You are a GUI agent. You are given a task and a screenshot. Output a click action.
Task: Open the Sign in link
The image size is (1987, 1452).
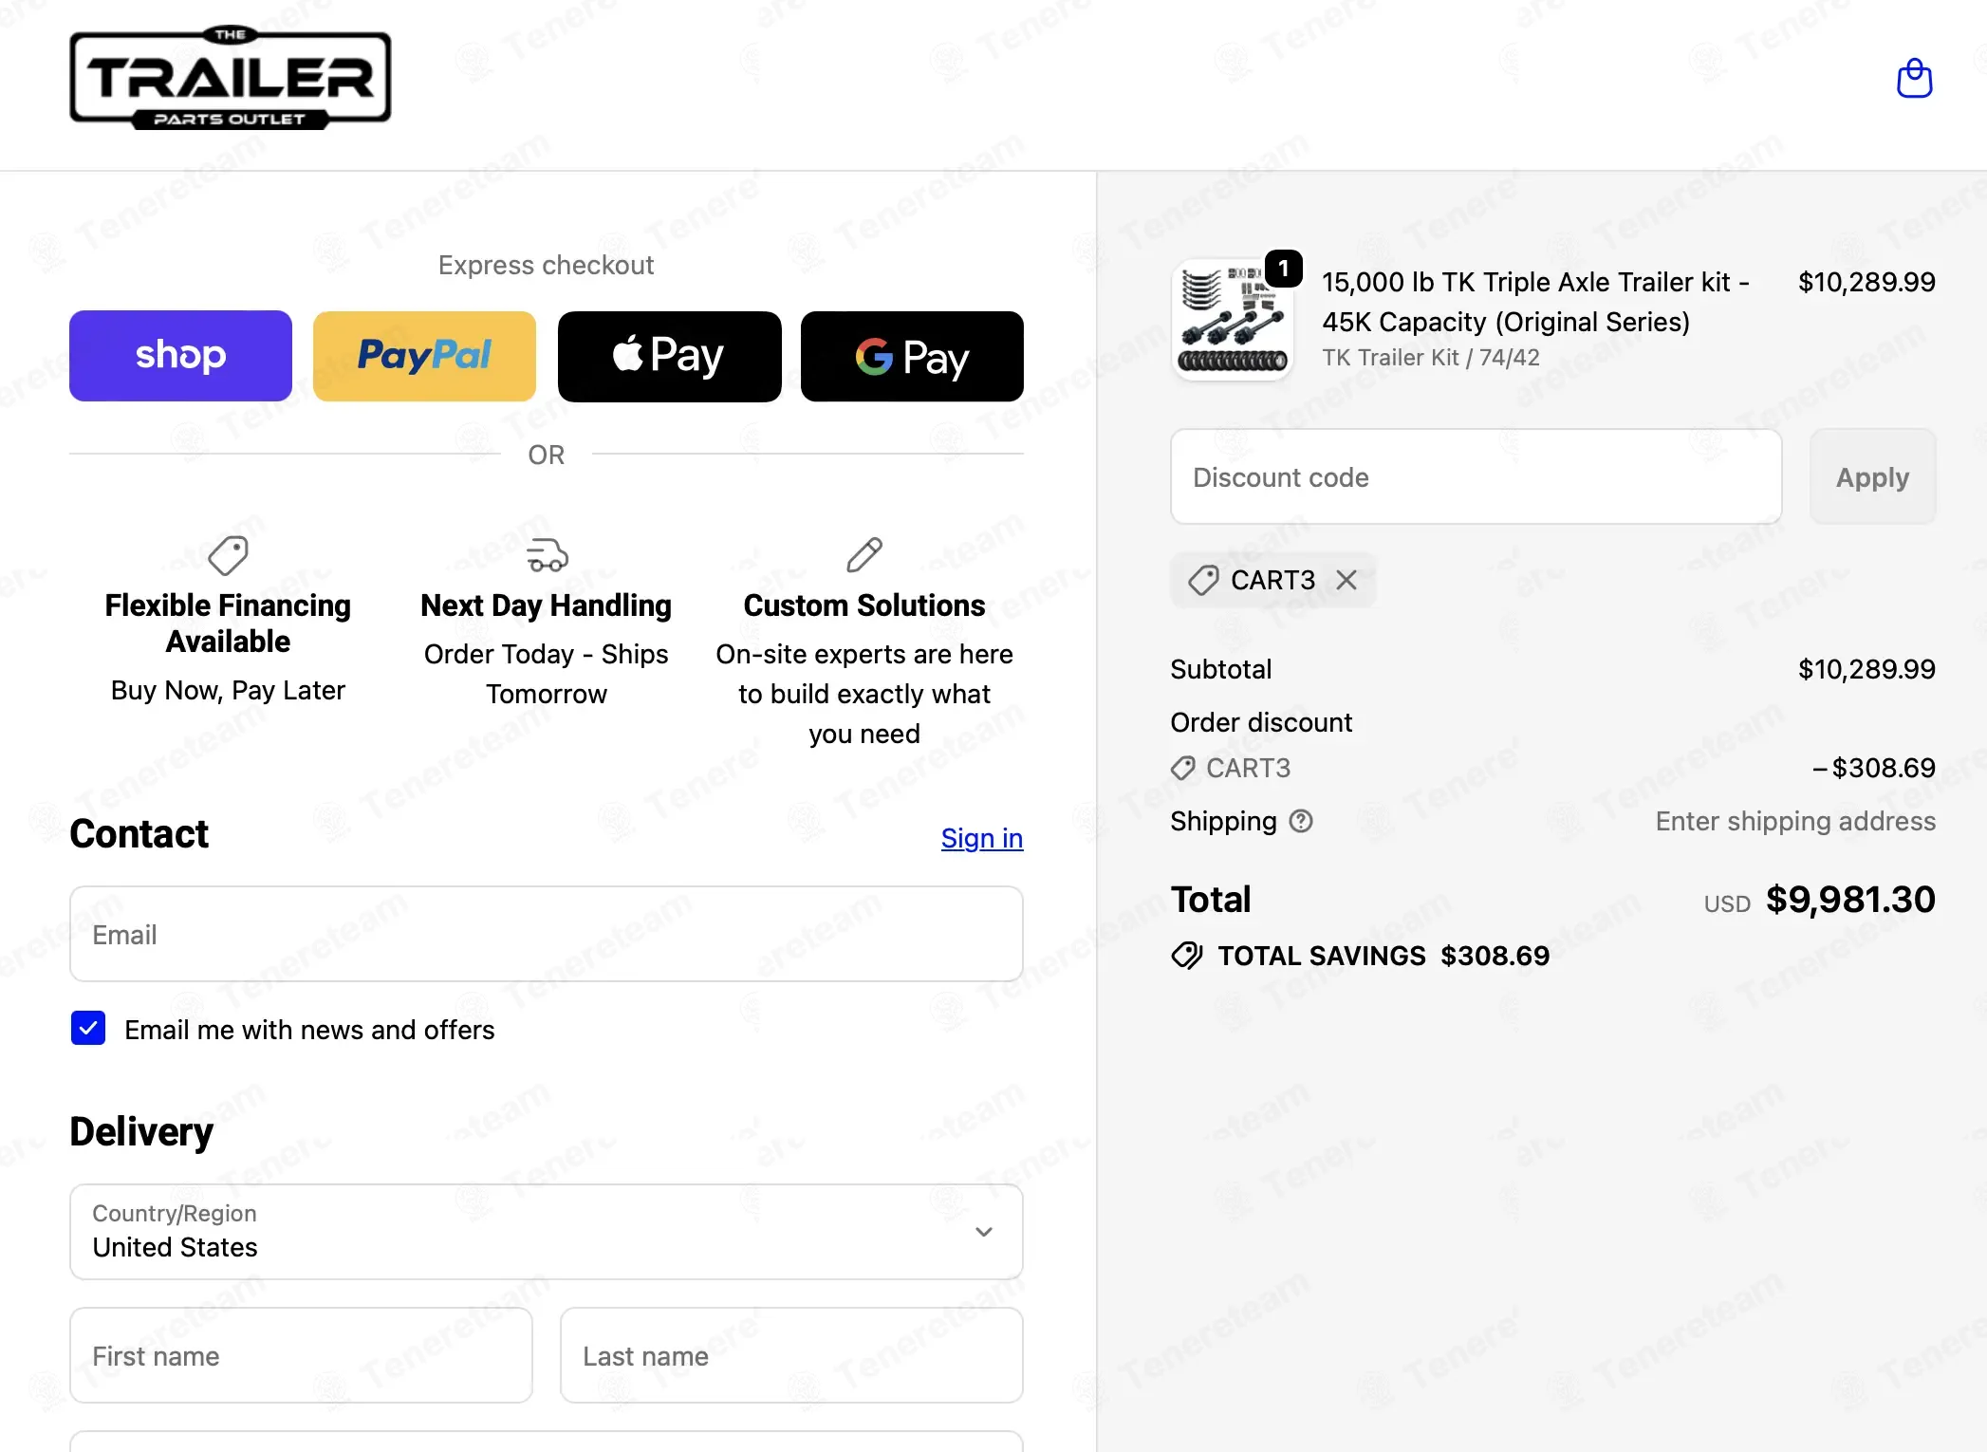(x=982, y=838)
